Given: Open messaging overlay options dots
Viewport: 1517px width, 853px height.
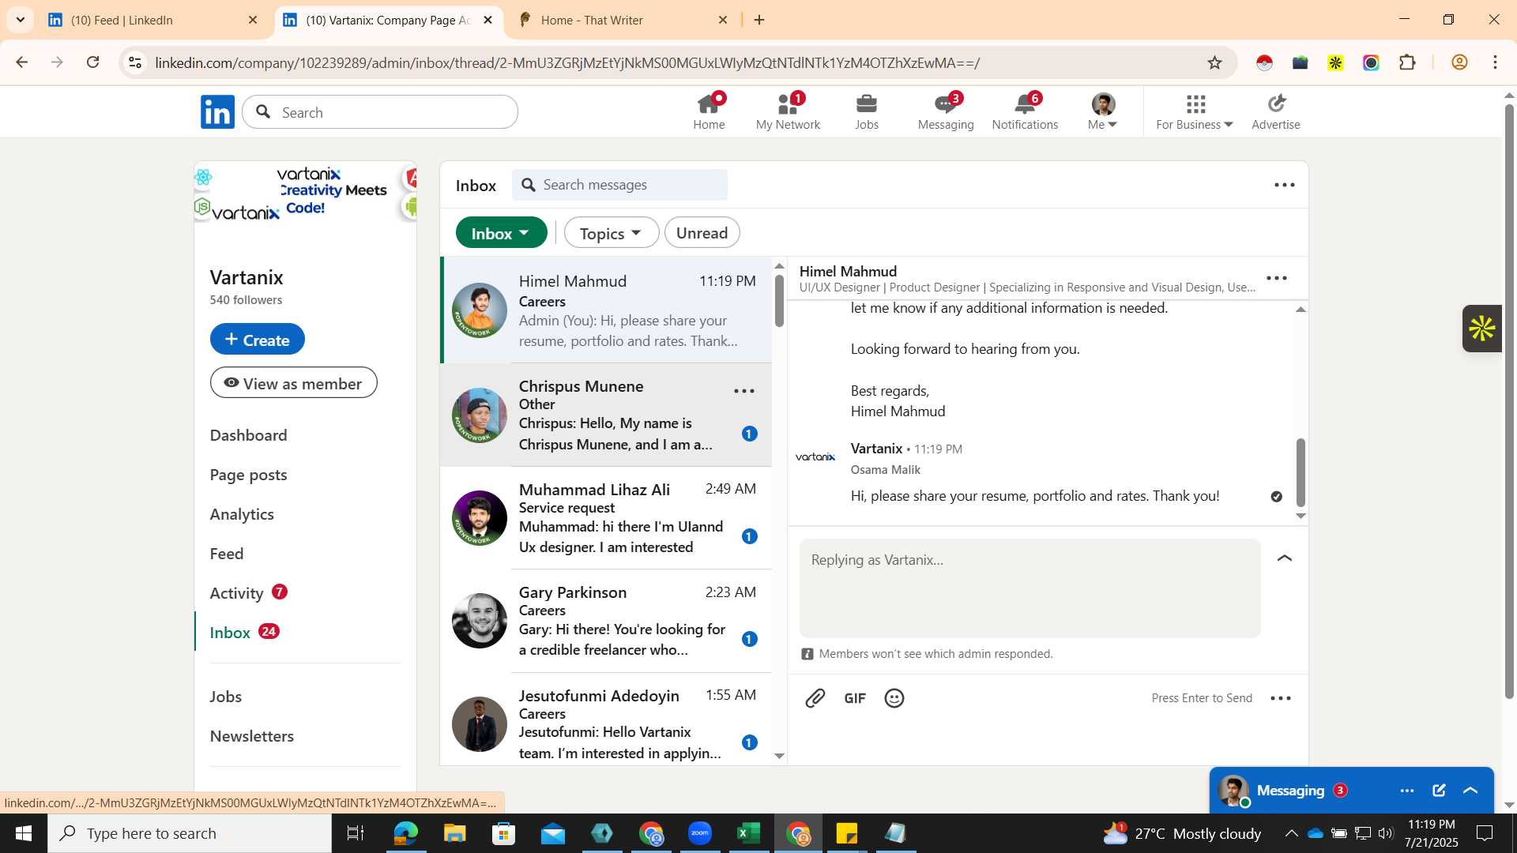Looking at the screenshot, I should [x=1407, y=791].
